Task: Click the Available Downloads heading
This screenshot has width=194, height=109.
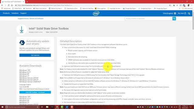Action: pyautogui.click(x=30, y=66)
